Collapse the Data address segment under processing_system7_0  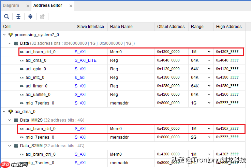tap(10, 43)
